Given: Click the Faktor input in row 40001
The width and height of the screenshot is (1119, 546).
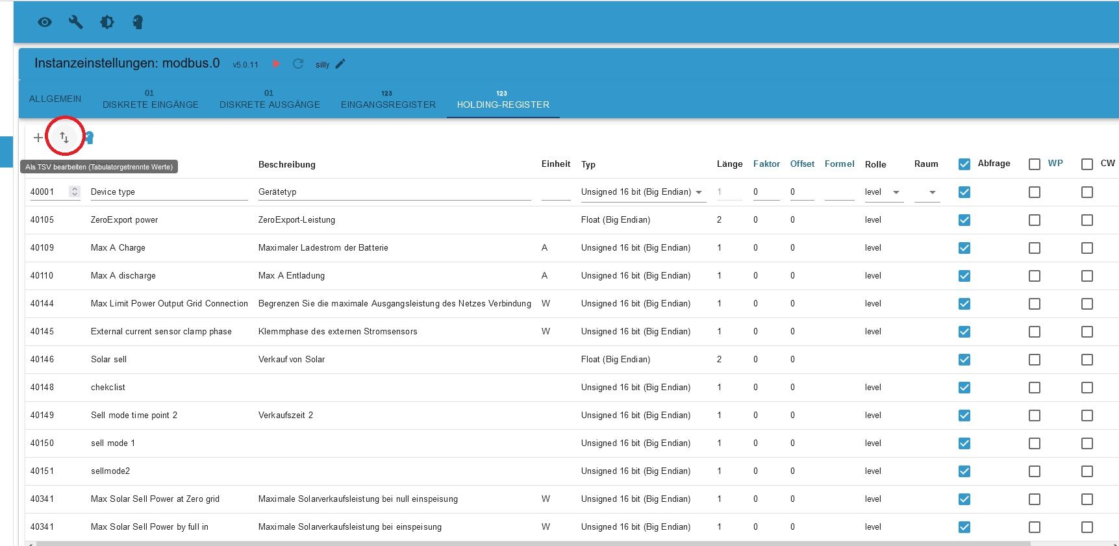Looking at the screenshot, I should [766, 192].
